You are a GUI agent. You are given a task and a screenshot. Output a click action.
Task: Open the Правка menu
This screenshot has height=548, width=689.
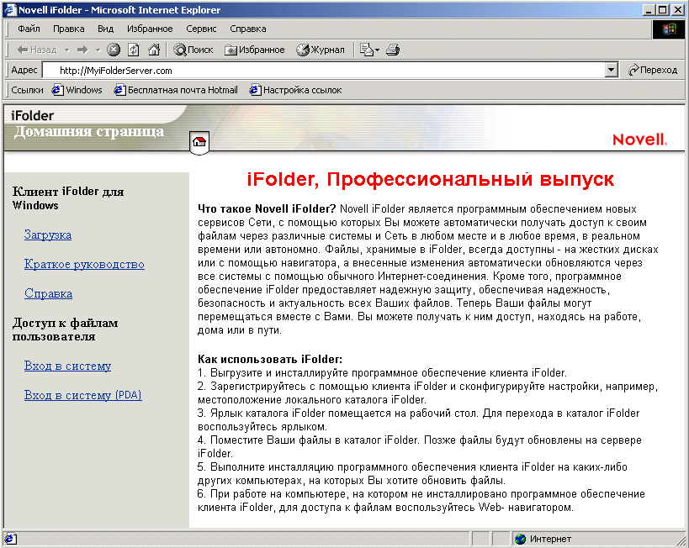pyautogui.click(x=68, y=29)
